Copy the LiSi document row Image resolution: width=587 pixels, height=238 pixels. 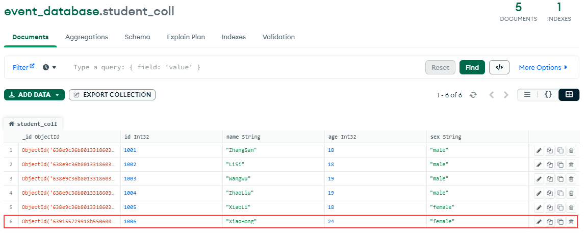tap(550, 165)
